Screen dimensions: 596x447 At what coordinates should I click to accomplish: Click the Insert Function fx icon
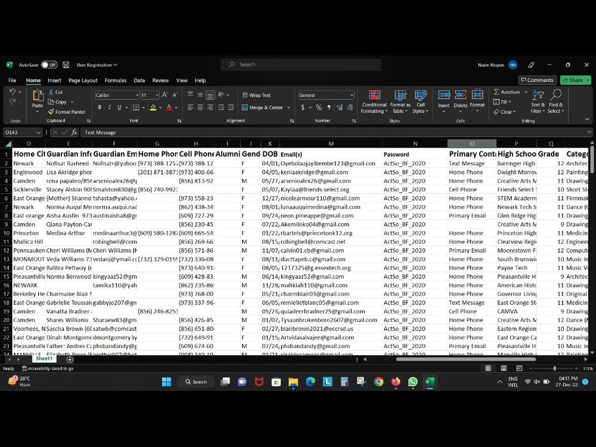74,132
